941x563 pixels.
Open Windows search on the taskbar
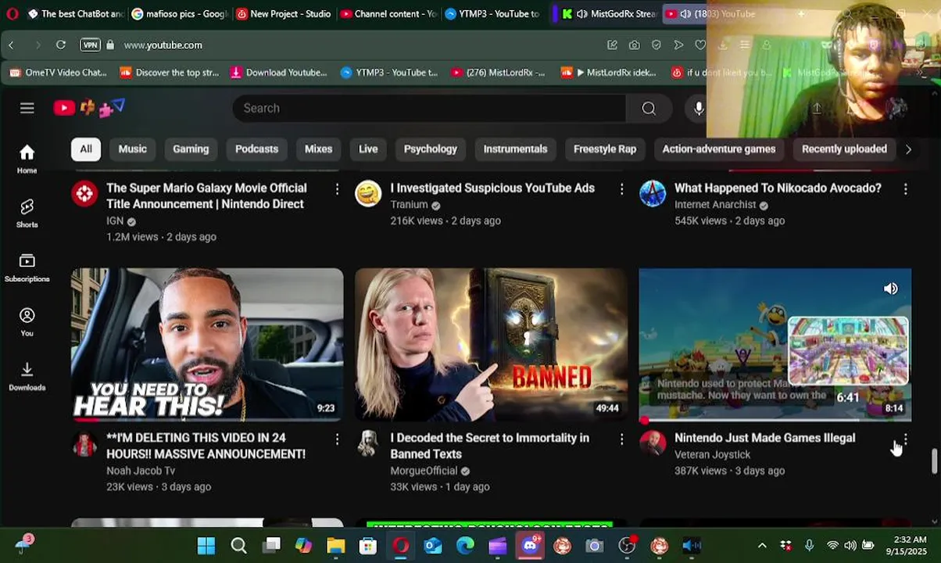coord(238,546)
